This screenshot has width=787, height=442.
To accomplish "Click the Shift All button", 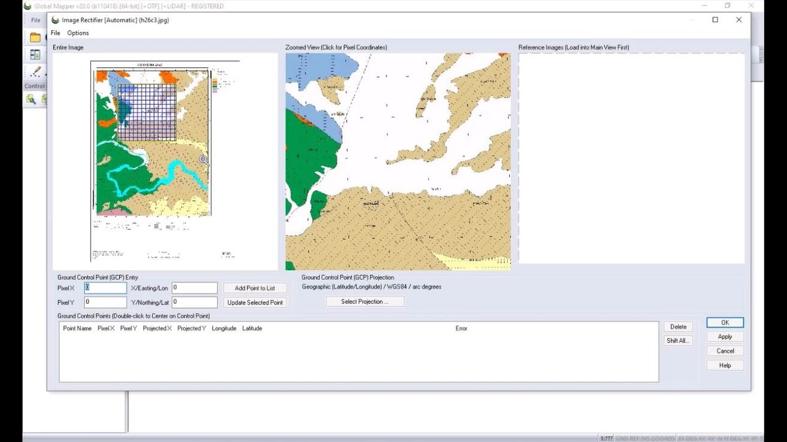I will [x=678, y=341].
